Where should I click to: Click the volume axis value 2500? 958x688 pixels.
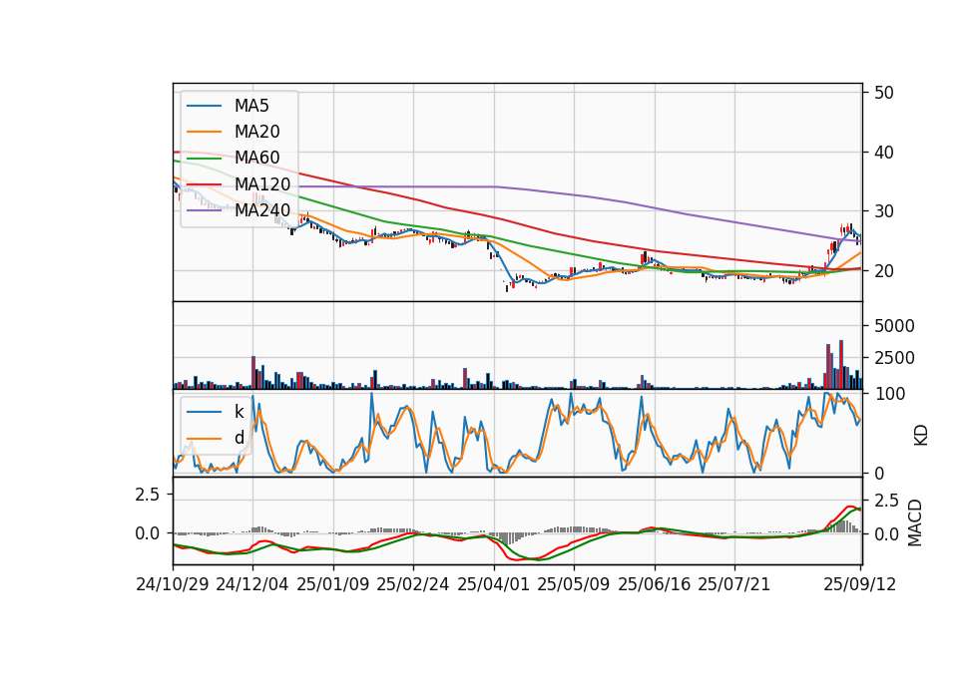(x=894, y=358)
